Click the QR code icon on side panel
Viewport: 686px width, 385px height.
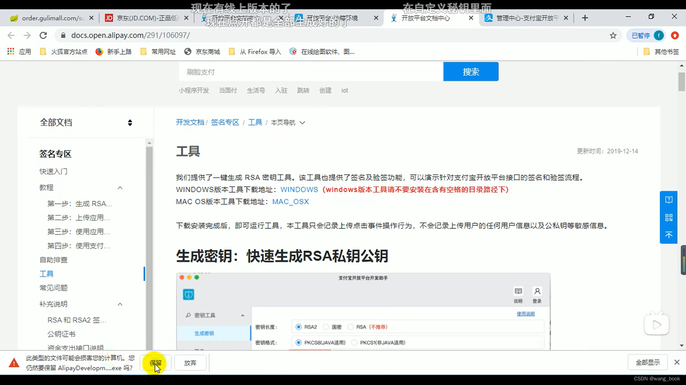[x=669, y=217]
